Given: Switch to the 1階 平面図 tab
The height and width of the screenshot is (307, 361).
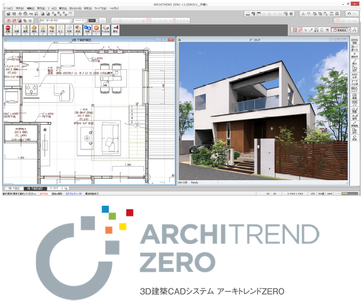Looking at the screenshot, I should pos(14,189).
